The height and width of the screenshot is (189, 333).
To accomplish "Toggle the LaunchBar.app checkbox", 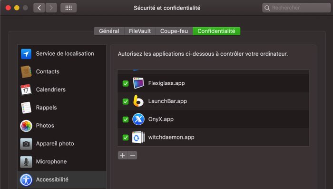I will 126,101.
